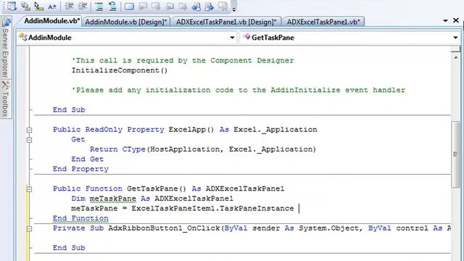The image size is (464, 261).
Task: Click the 'AdxRibbonButton1_OnClick' sub name
Action: [x=165, y=228]
